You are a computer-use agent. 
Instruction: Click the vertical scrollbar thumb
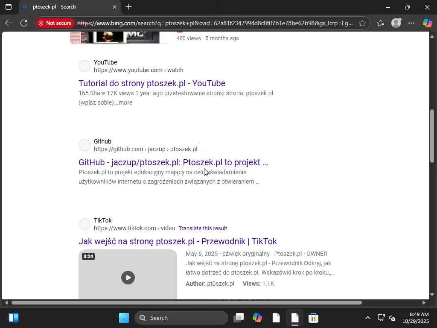click(x=432, y=136)
